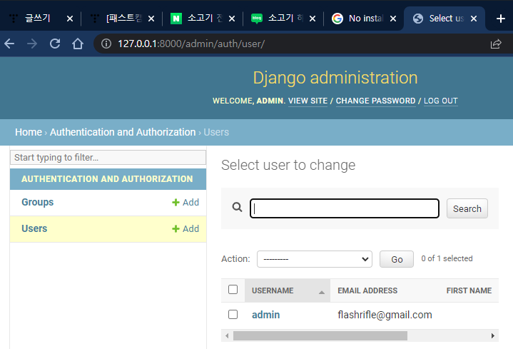Screen dimensions: 513x349
Task: Switch to the 'No instal' Google tab
Action: point(366,19)
